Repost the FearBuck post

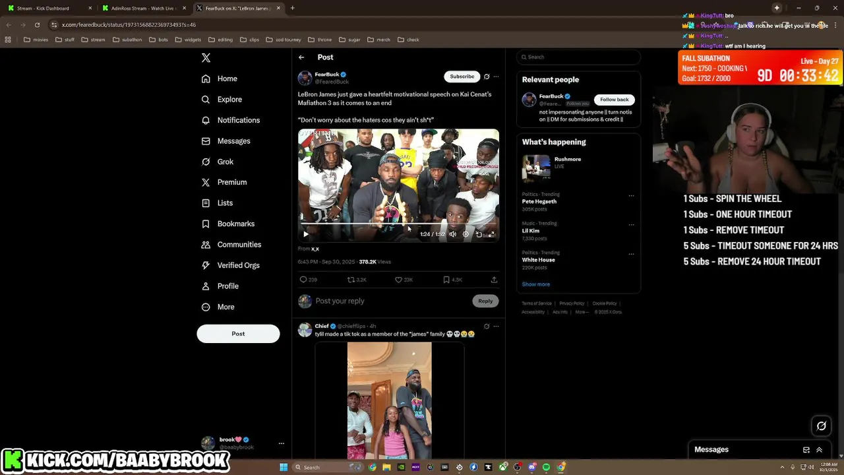point(351,280)
